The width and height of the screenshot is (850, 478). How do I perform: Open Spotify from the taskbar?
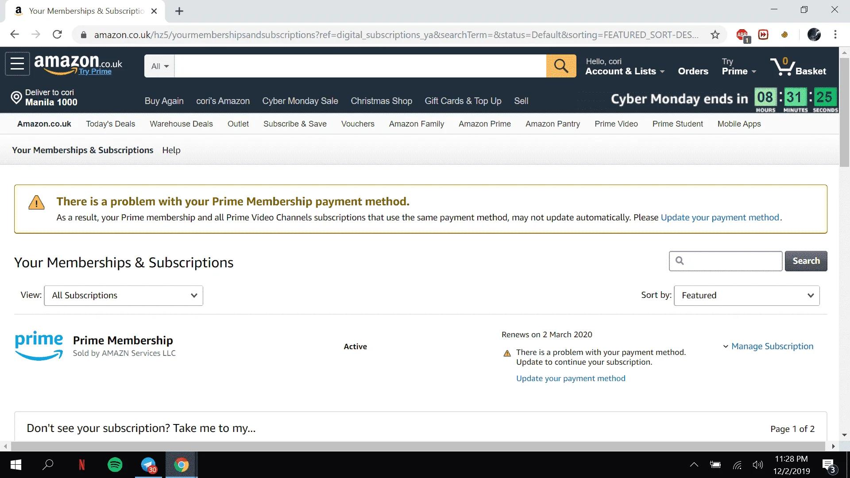[115, 465]
